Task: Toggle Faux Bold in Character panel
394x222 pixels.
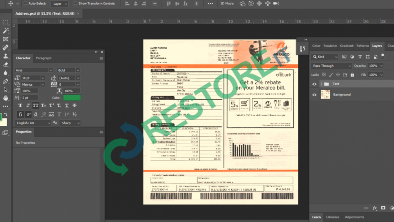Action: pos(20,105)
